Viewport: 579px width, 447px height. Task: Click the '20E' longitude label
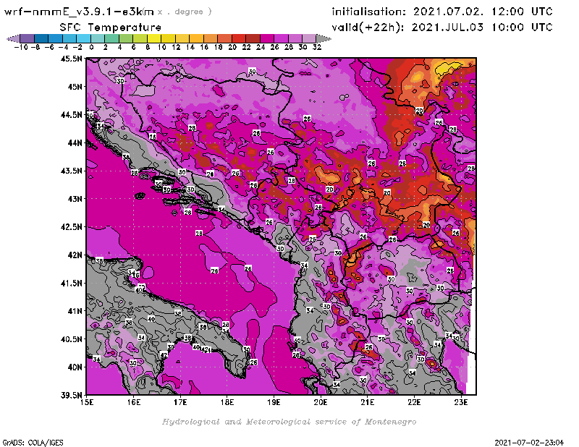(x=321, y=402)
